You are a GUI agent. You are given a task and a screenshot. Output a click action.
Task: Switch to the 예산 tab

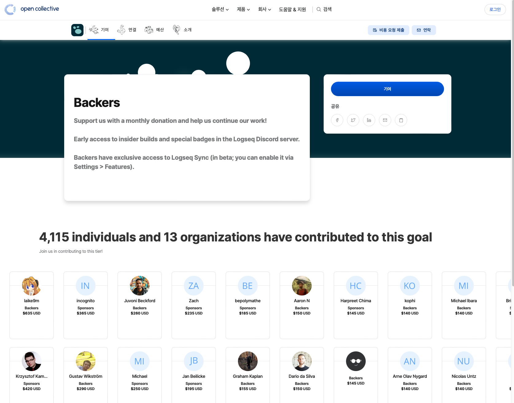click(x=154, y=30)
